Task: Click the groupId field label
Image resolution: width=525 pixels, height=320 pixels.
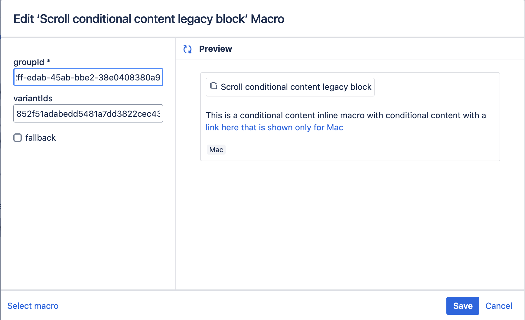Action: click(x=29, y=62)
